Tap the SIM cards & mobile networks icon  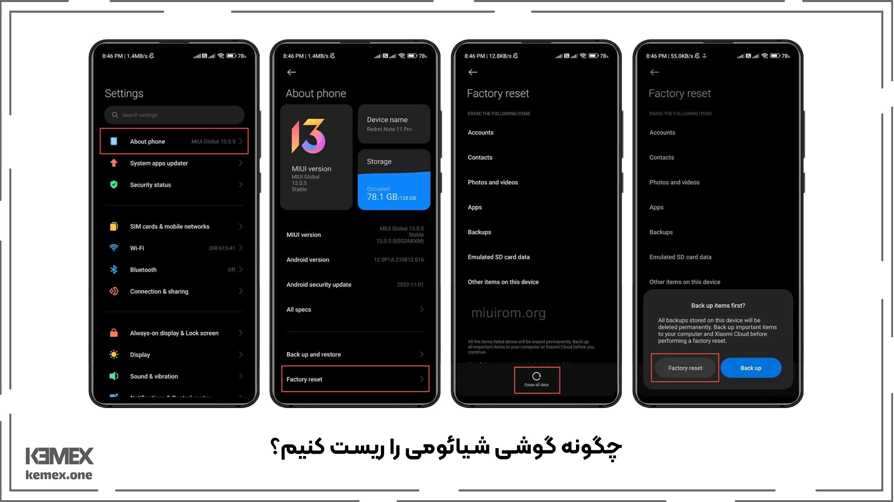[114, 226]
